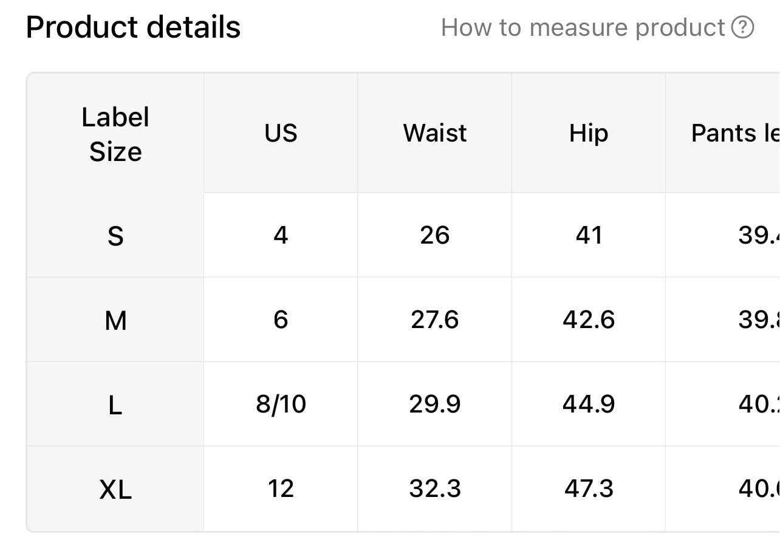Click the Hip column header
The height and width of the screenshot is (548, 780).
pyautogui.click(x=589, y=133)
